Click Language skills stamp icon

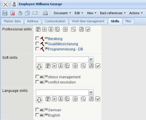pos(91,99)
